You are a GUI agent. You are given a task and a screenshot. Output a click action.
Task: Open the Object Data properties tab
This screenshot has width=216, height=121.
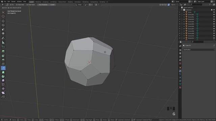pos(180,84)
